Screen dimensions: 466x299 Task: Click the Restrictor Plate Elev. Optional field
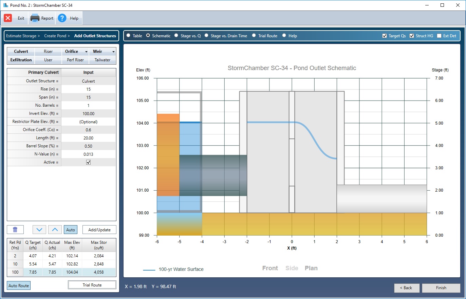point(89,122)
